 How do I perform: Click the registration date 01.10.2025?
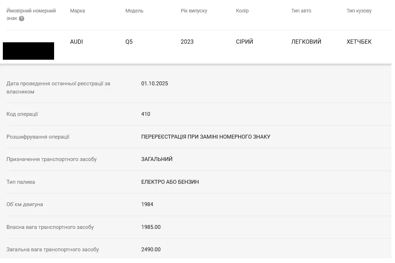pos(154,84)
